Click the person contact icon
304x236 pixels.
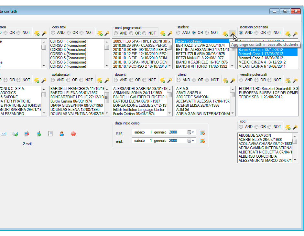[62, 134]
